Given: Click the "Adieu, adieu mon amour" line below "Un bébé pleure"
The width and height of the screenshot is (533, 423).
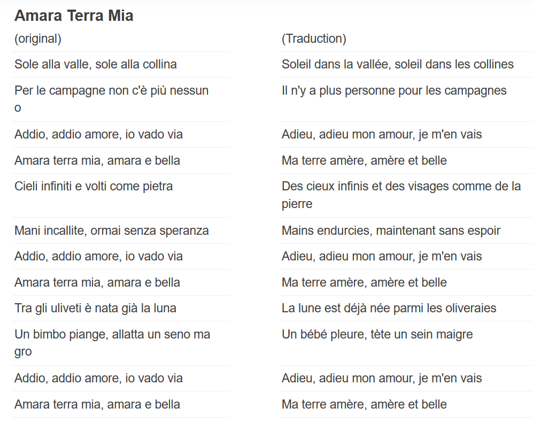Looking at the screenshot, I should pos(381,379).
